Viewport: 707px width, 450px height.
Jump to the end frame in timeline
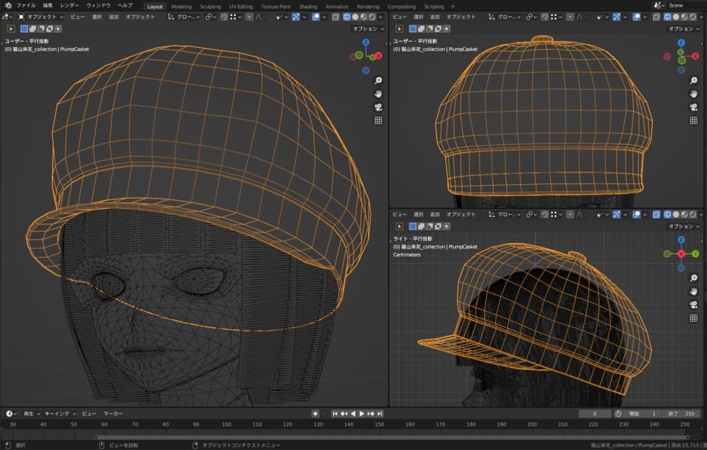(380, 413)
